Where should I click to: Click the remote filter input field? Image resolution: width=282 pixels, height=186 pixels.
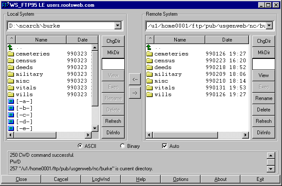(x=263, y=64)
